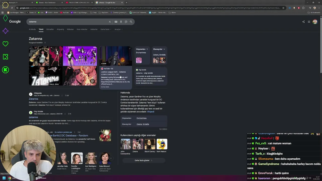Switch to the Videolar tab
Image resolution: width=322 pixels, height=181 pixels.
(x=70, y=29)
